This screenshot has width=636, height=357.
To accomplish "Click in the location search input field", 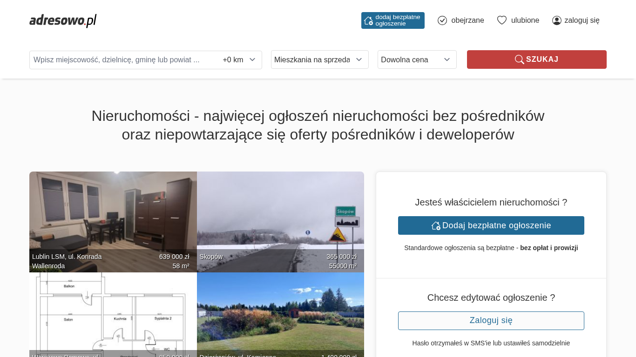I will [x=121, y=59].
